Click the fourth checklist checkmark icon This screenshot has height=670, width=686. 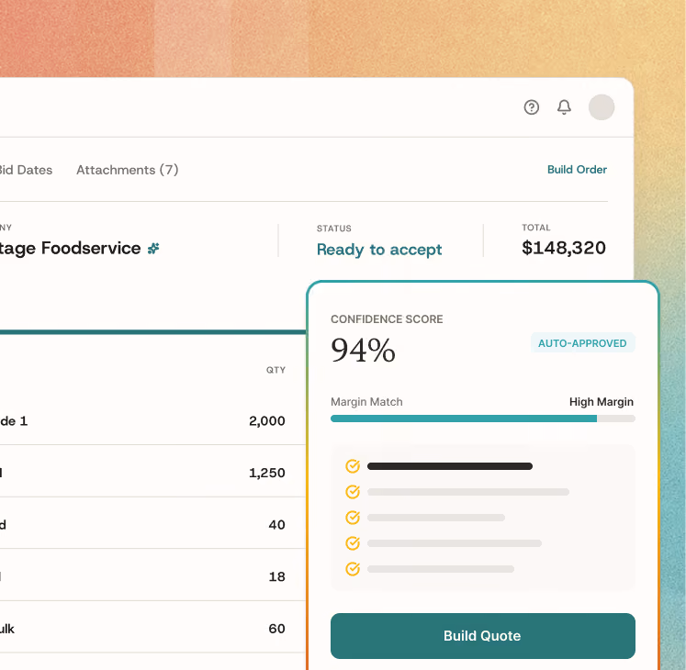353,543
